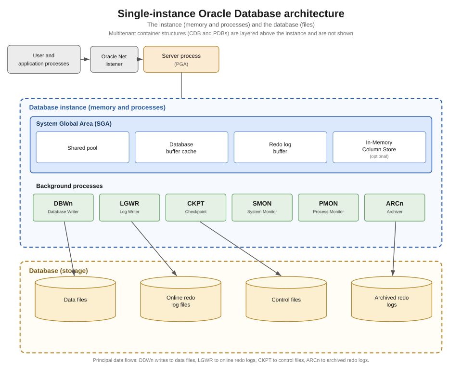Select the User and application processes box
462x367 pixels.
[44, 59]
